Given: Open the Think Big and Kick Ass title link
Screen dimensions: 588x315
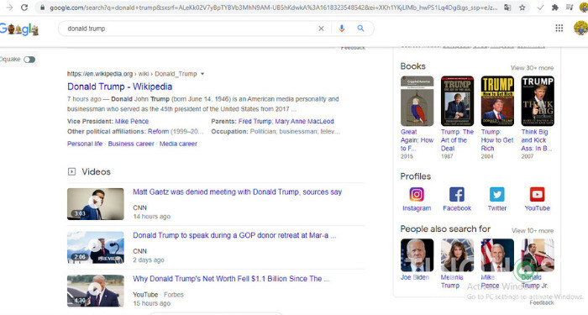Looking at the screenshot, I should click(537, 140).
